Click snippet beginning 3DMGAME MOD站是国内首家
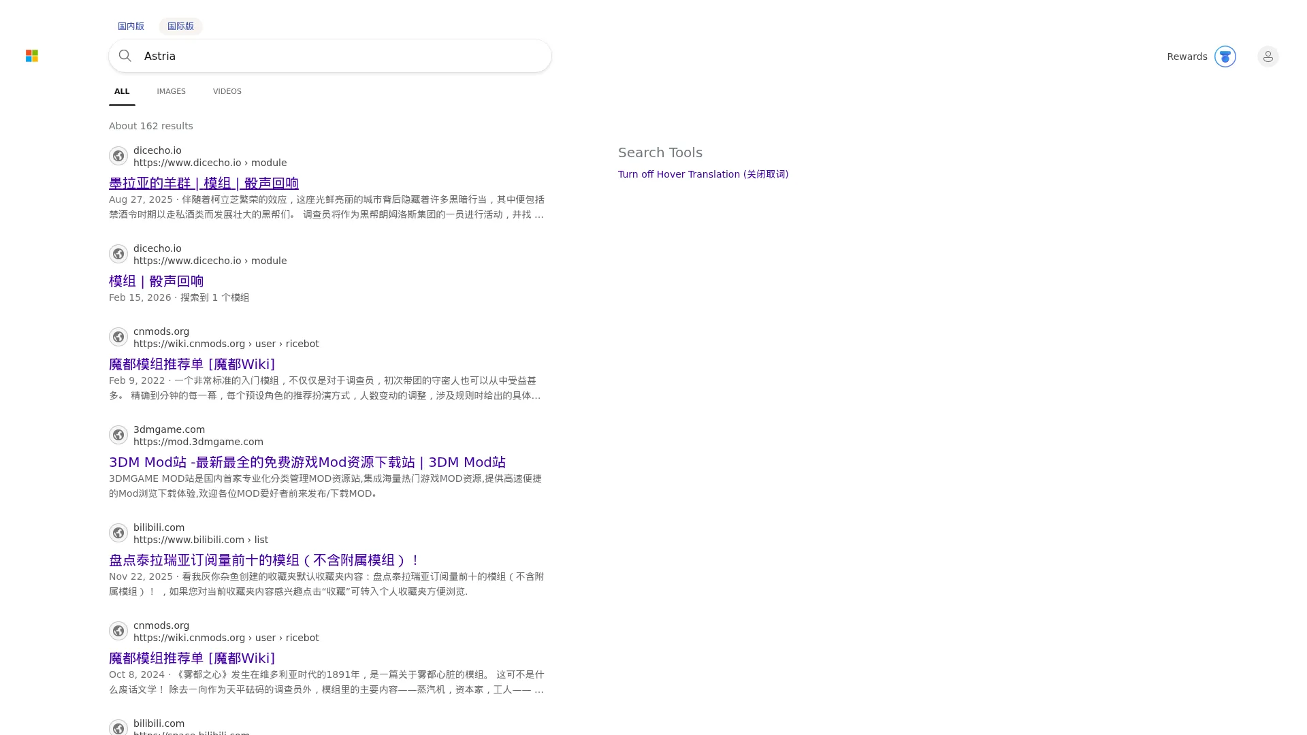Viewport: 1307px width, 735px height. pos(325,486)
